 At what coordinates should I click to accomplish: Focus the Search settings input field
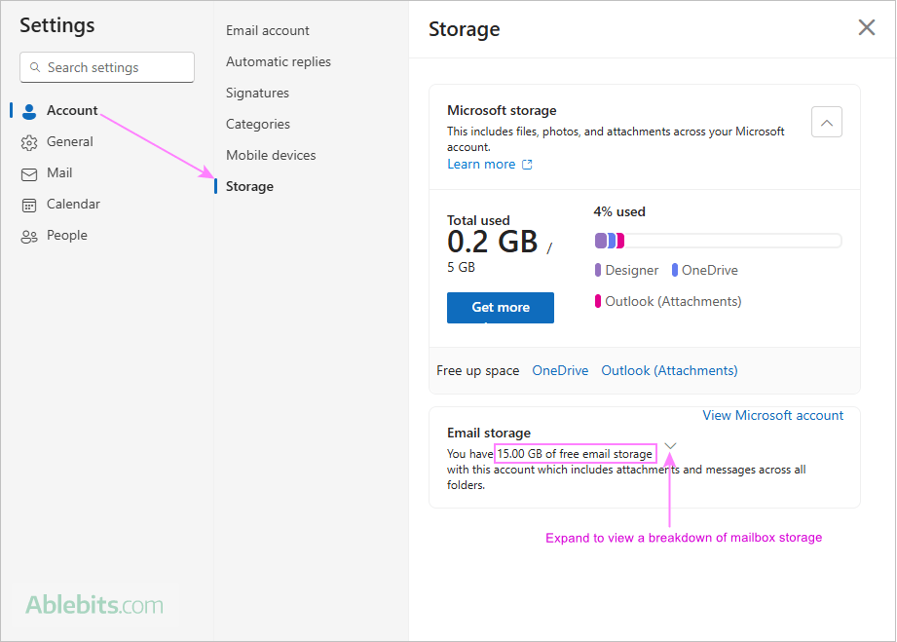click(107, 67)
